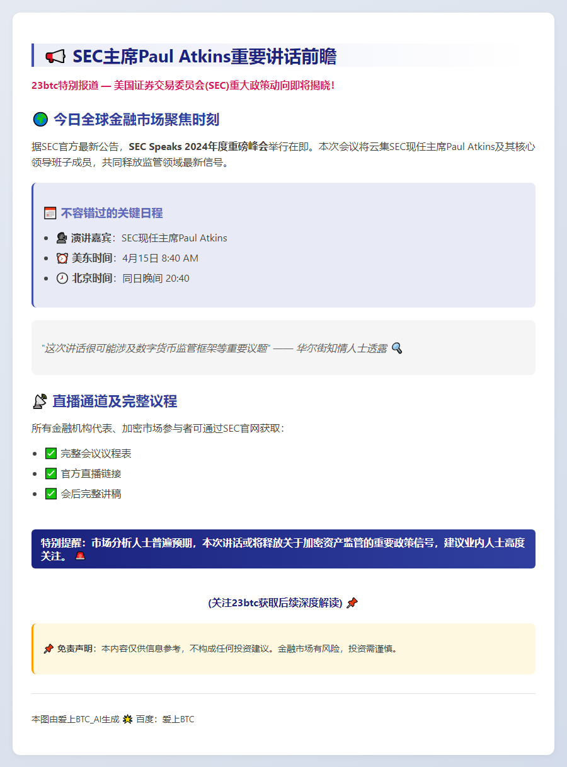
Task: Click the title SEC主席Paul Atkins重要讲话前瞻
Action: (204, 57)
